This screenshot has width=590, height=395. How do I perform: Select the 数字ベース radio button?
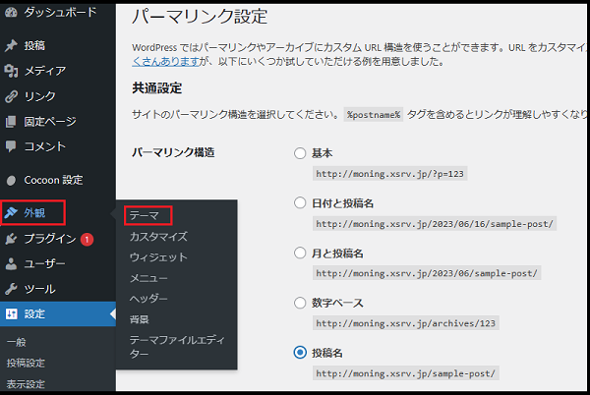coord(300,303)
